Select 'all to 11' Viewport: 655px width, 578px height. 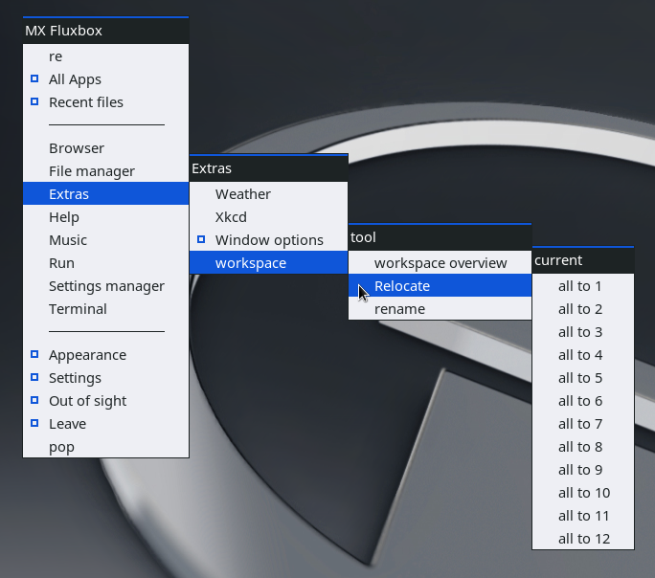(x=583, y=515)
